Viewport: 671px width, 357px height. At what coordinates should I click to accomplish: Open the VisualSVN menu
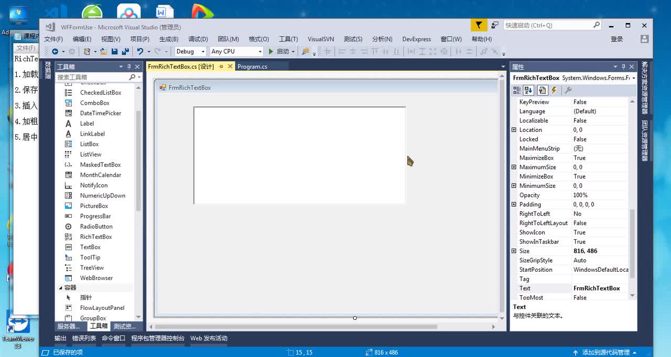pyautogui.click(x=321, y=39)
